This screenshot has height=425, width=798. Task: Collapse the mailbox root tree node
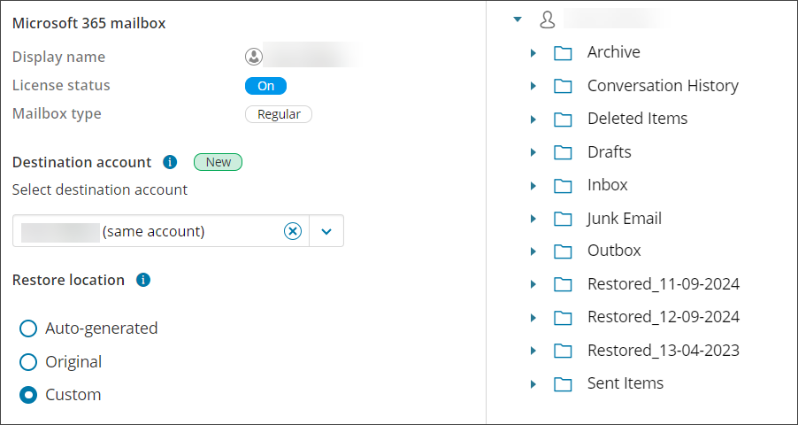[518, 19]
